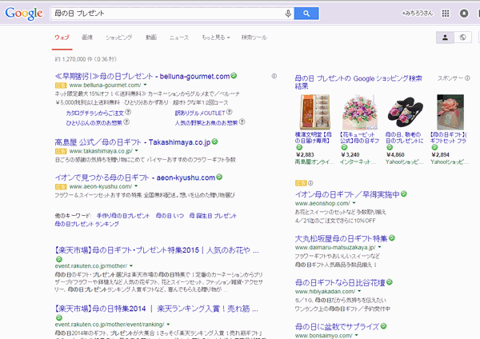480x339 pixels.
Task: Click green checkmark beside 母の日ギフトなら日比谷花壇
Action: tap(390, 282)
